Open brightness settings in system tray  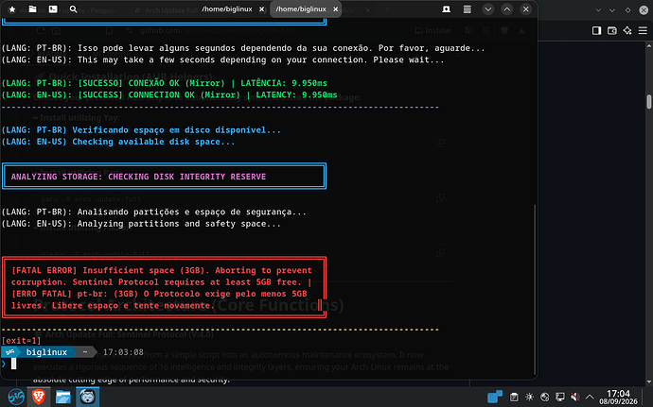click(529, 397)
